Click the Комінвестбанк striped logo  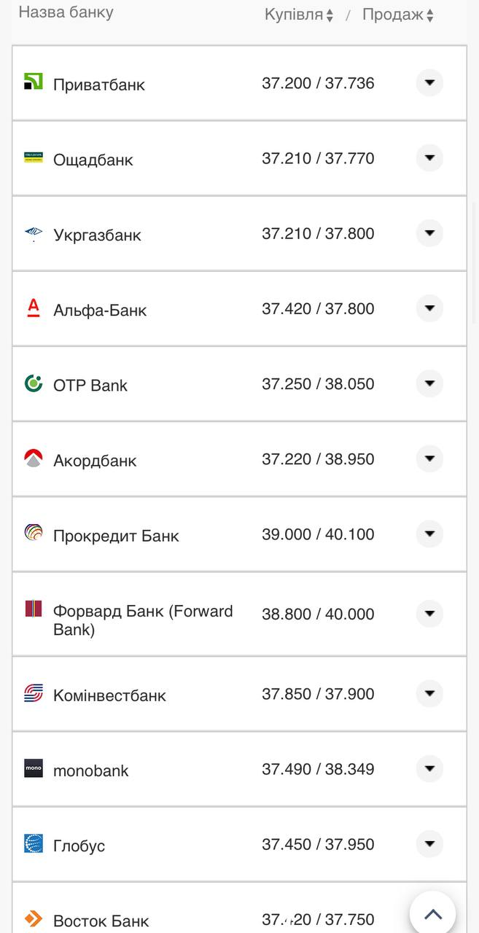34,693
